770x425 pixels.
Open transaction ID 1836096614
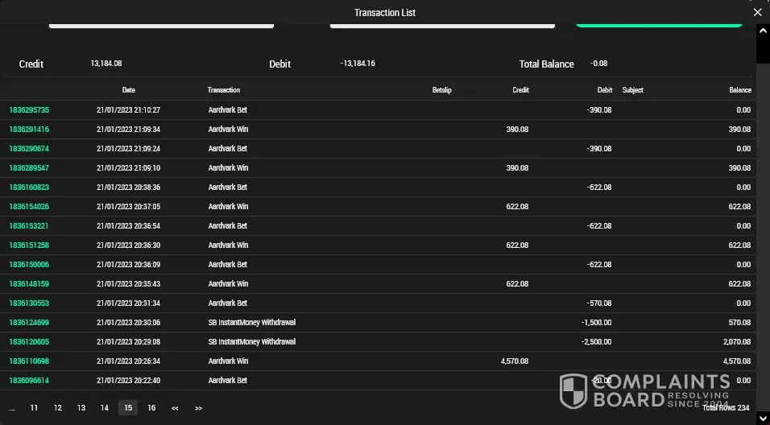pos(29,381)
